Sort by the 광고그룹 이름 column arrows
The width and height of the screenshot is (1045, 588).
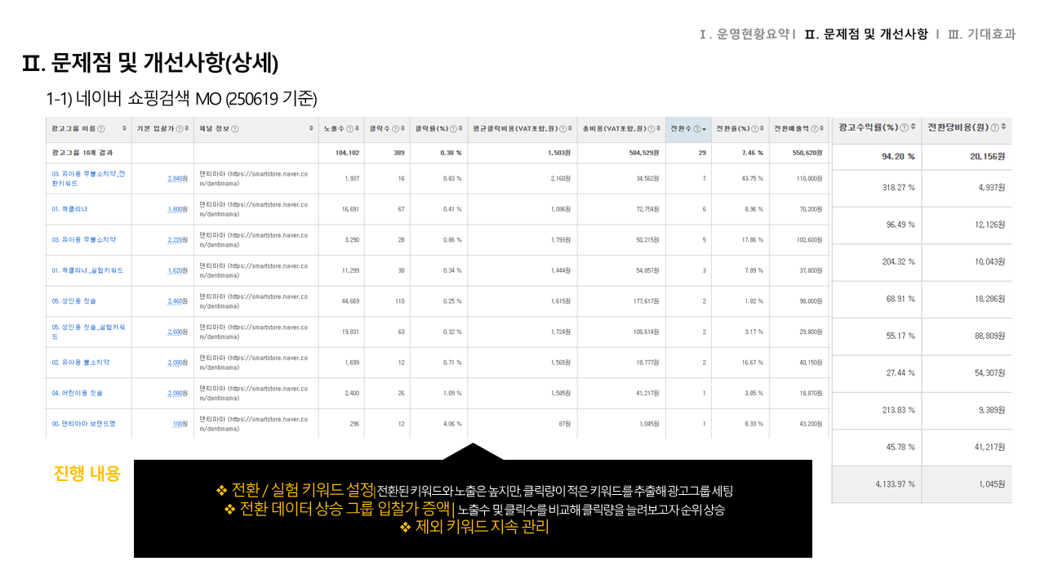coord(124,128)
